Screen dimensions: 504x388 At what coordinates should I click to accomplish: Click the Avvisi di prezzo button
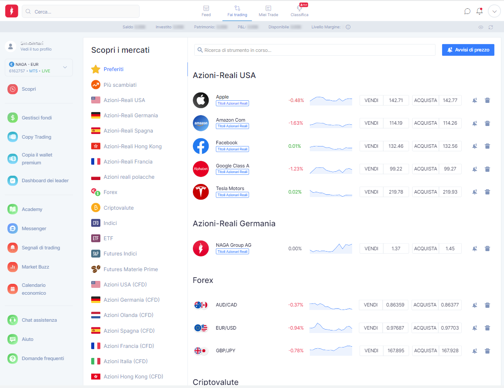(468, 50)
